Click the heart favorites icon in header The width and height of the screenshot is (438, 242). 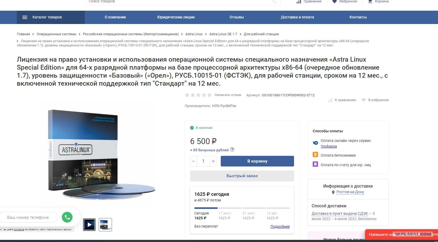[335, 2]
